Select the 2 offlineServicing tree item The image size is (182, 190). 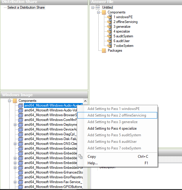[x=126, y=22]
